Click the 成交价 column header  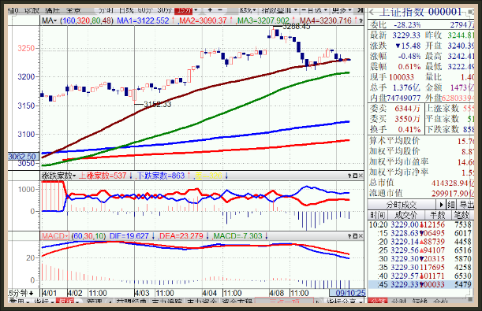(405, 215)
